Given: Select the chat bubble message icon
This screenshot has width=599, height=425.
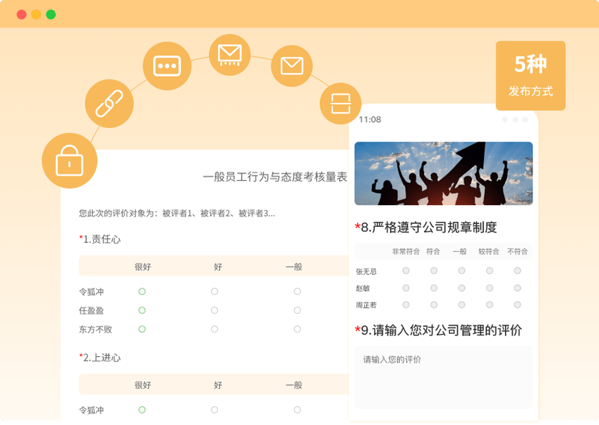Looking at the screenshot, I should [167, 65].
